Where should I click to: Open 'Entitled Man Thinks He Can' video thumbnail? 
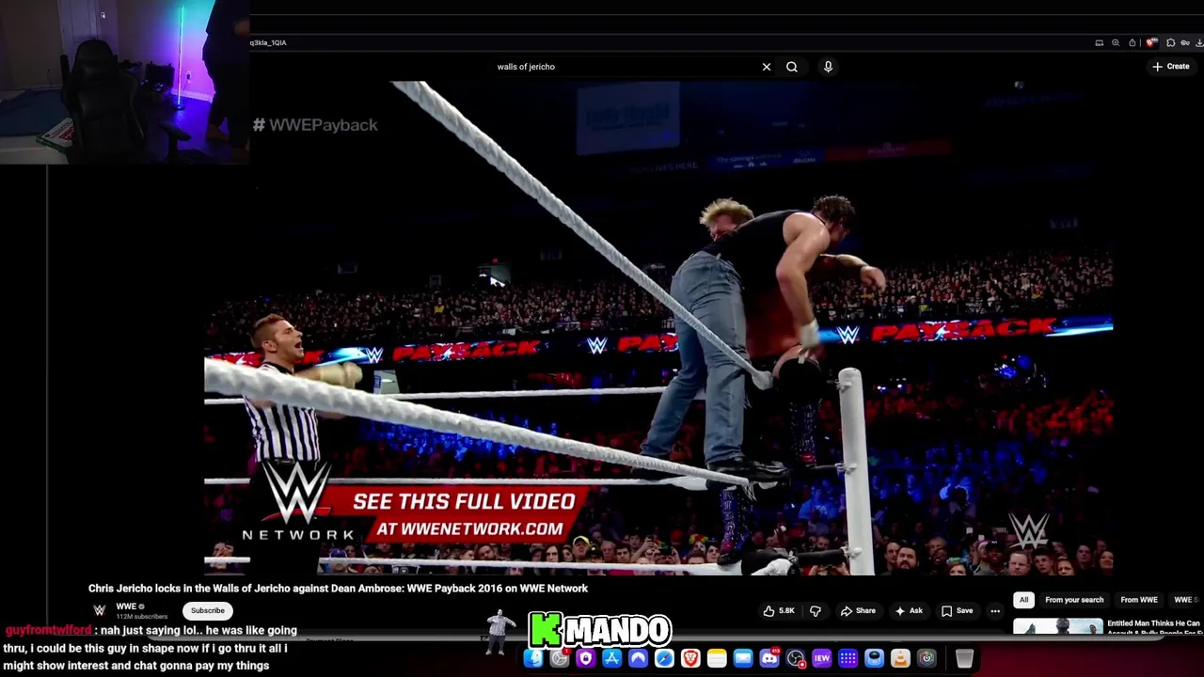tap(1057, 627)
